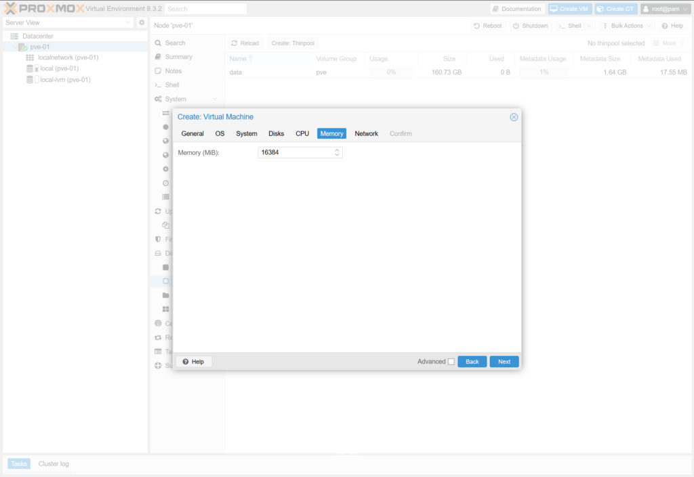Click the pve-01 node icon in tree
The image size is (694, 477).
coord(22,47)
